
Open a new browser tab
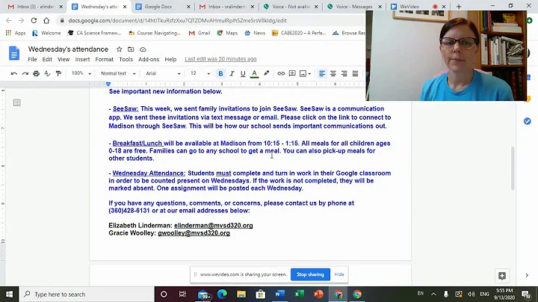pyautogui.click(x=458, y=7)
